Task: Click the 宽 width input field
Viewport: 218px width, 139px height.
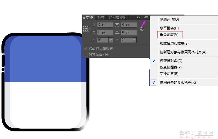Action: [129, 25]
